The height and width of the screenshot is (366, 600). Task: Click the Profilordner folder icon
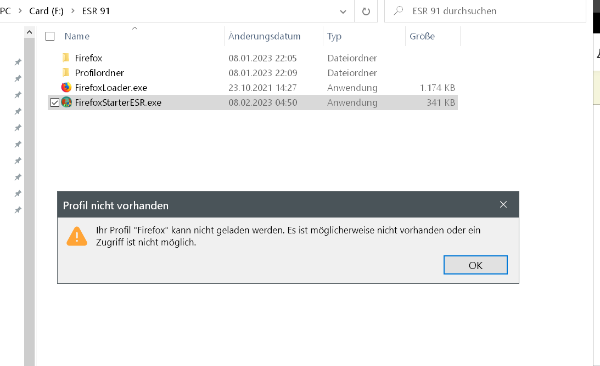coord(66,73)
